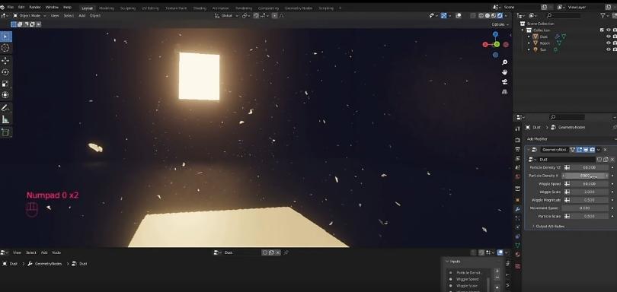The height and width of the screenshot is (292, 617).
Task: Click the viewport zoom magnifier icon
Action: point(504,62)
